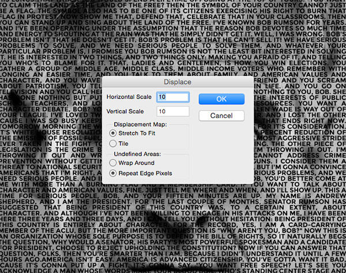This screenshot has height=273, width=346.
Task: Choose the Repeat Edge Pixels option
Action: pyautogui.click(x=141, y=173)
